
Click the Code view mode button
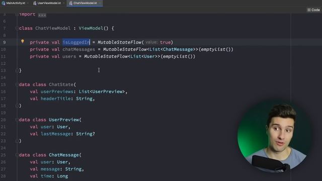[x=313, y=10]
